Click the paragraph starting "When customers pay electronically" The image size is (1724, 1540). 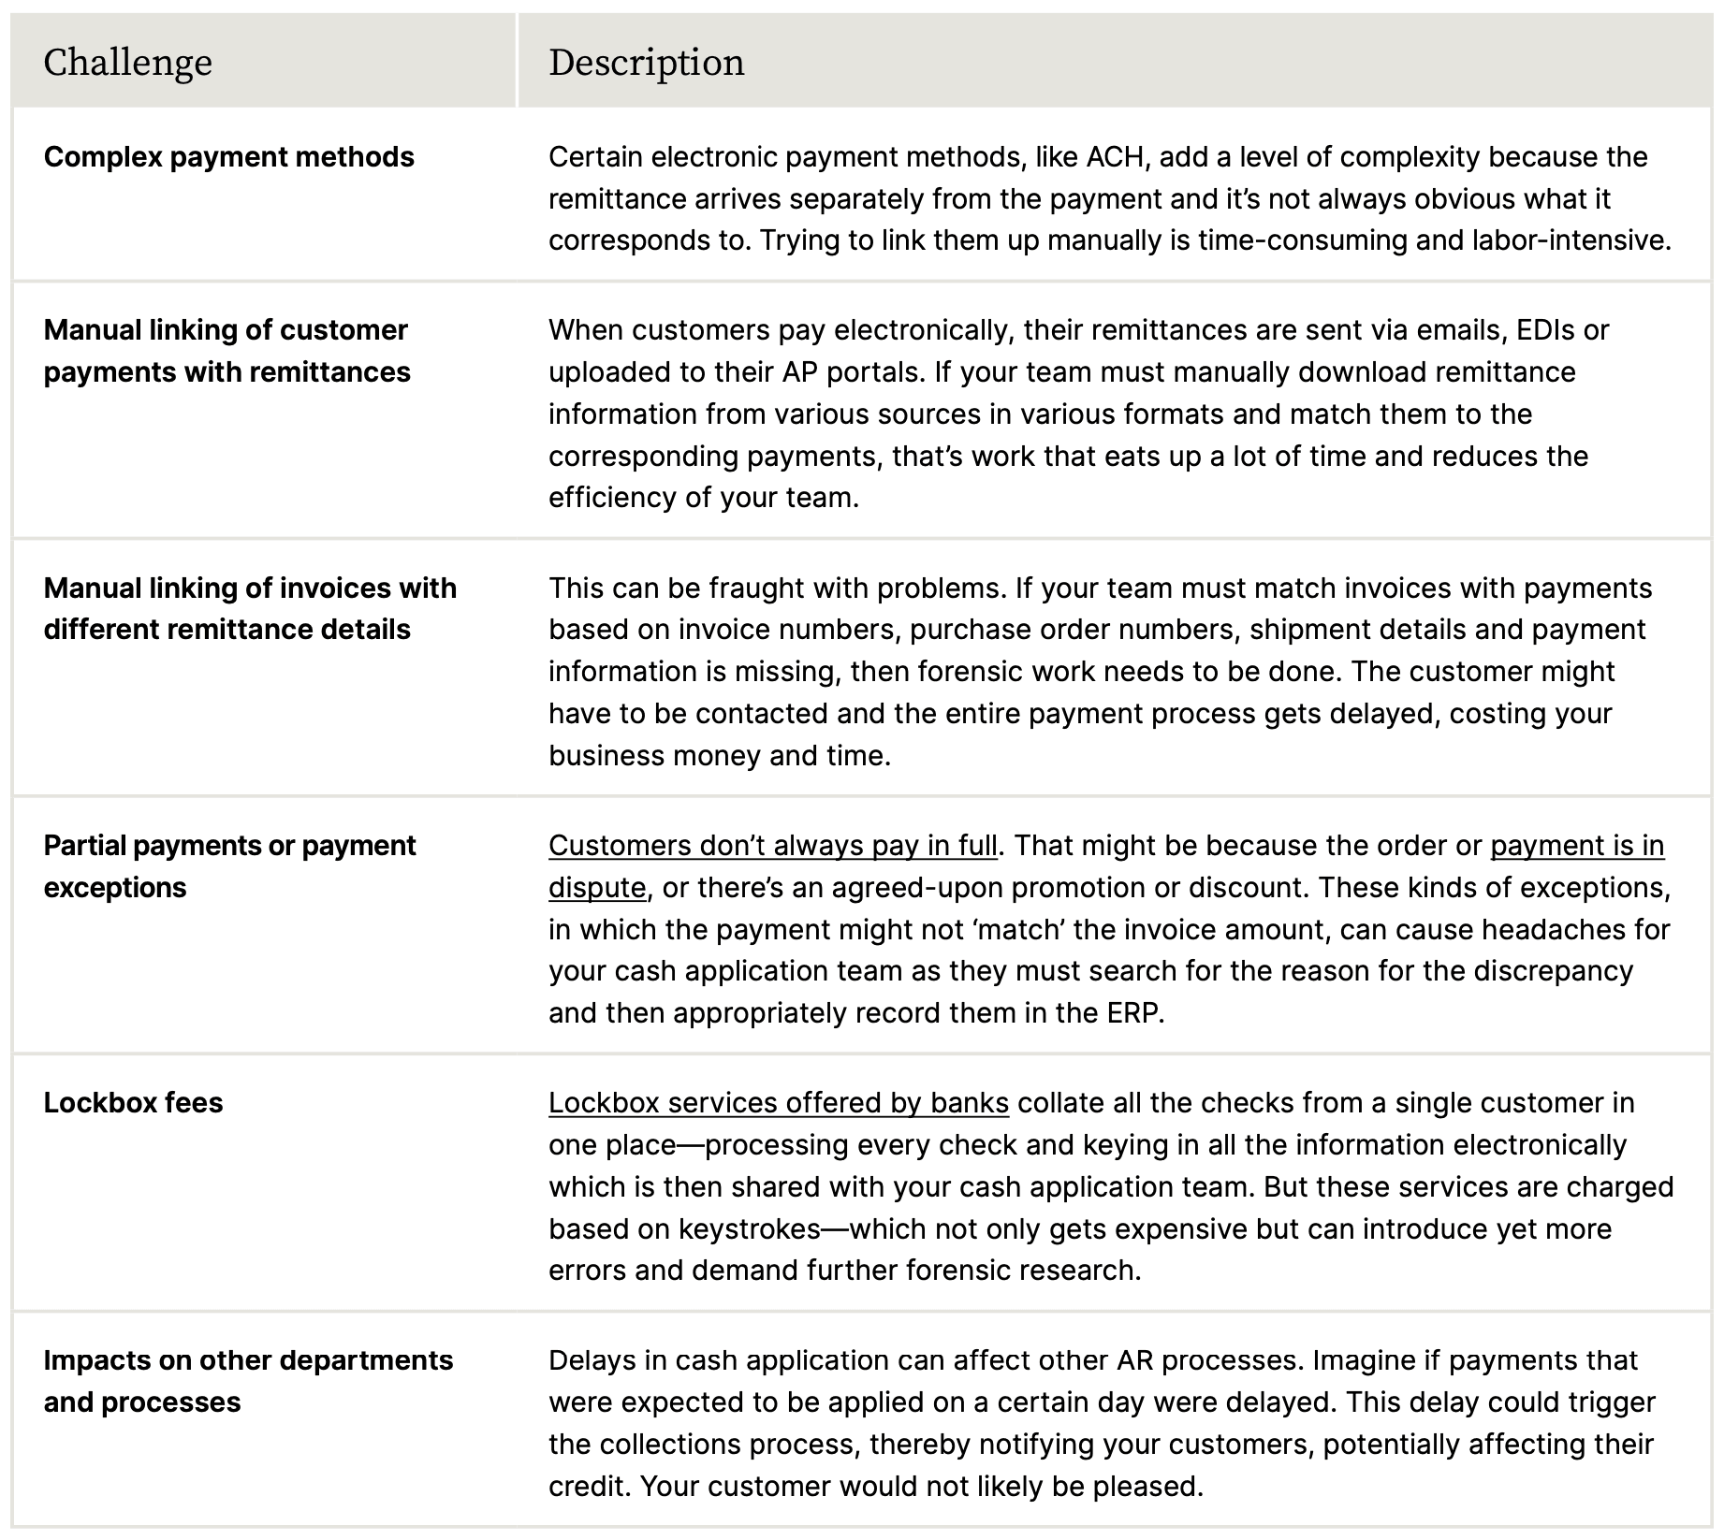1076,414
